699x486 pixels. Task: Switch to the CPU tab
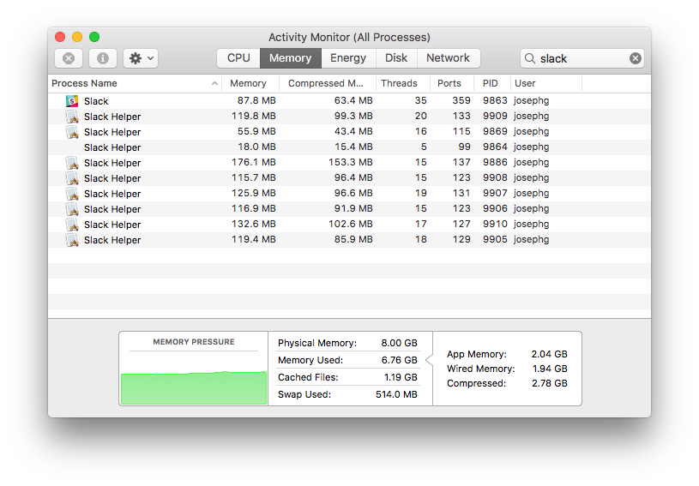(x=238, y=58)
